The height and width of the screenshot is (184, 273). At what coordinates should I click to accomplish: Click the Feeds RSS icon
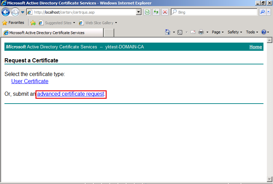180,32
